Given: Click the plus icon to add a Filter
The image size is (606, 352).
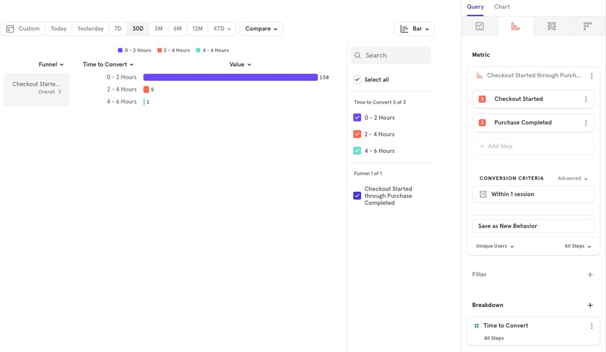Looking at the screenshot, I should pyautogui.click(x=590, y=274).
